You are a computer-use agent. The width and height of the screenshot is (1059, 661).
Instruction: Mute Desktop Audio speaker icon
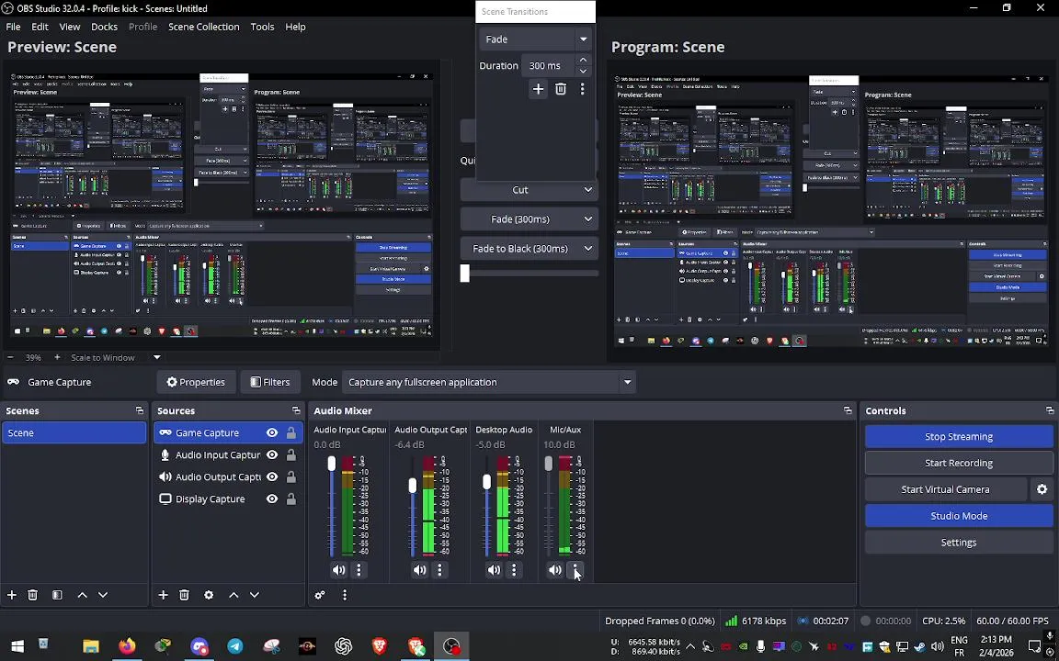coord(495,570)
